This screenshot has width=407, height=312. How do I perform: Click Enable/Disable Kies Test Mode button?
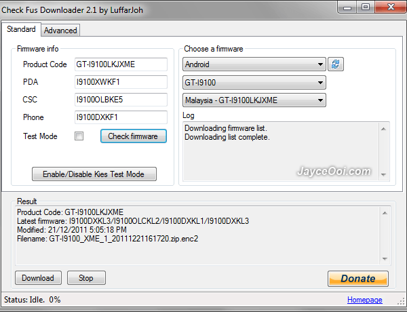tap(94, 174)
